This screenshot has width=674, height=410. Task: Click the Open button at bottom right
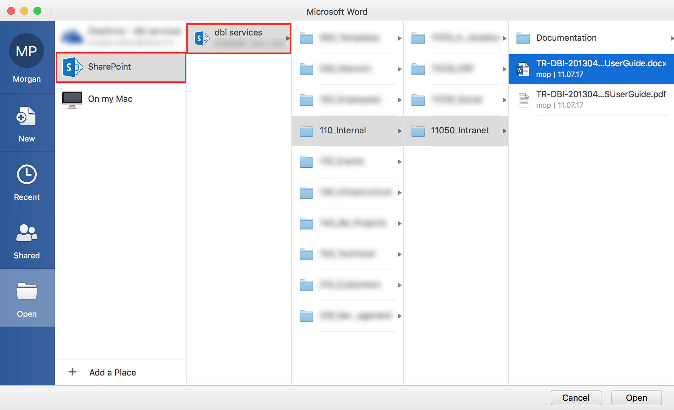[x=637, y=398]
